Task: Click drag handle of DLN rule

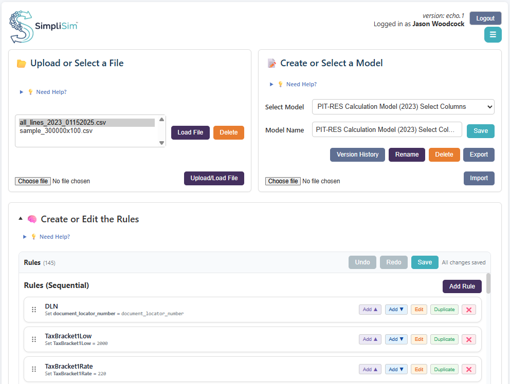Action: (x=34, y=310)
